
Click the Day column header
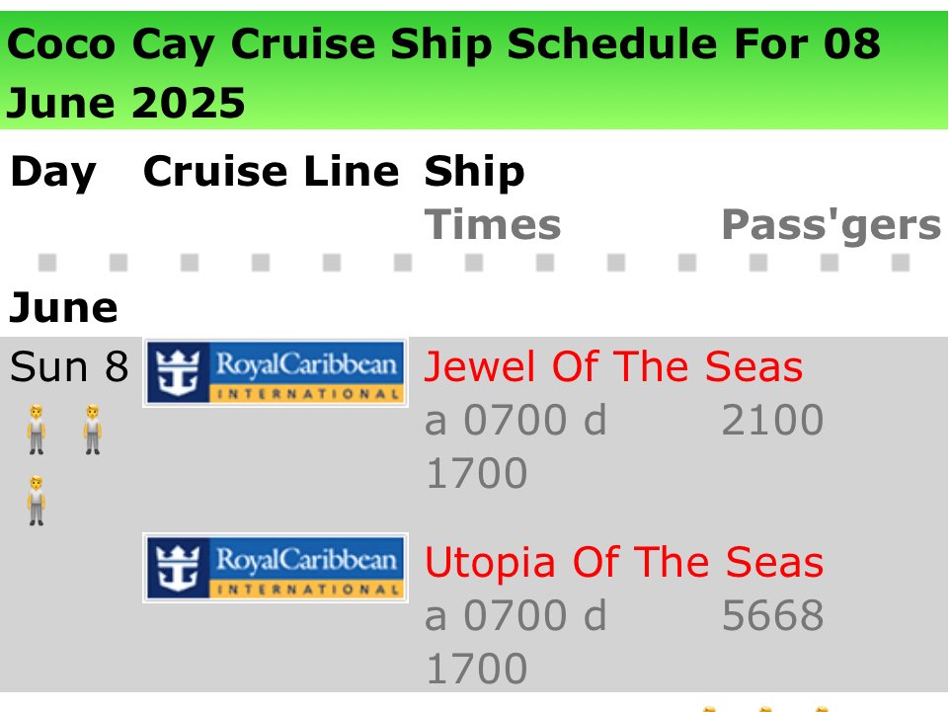[53, 172]
